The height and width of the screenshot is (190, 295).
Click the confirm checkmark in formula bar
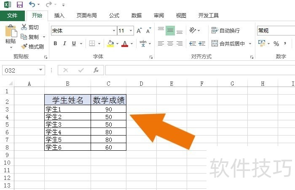click(81, 71)
